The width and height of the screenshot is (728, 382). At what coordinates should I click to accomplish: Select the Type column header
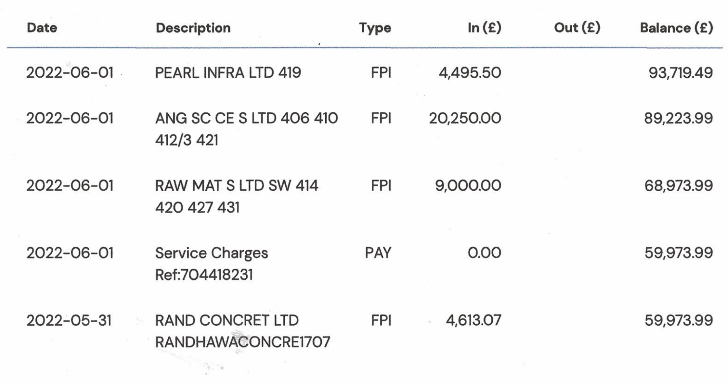tap(375, 28)
